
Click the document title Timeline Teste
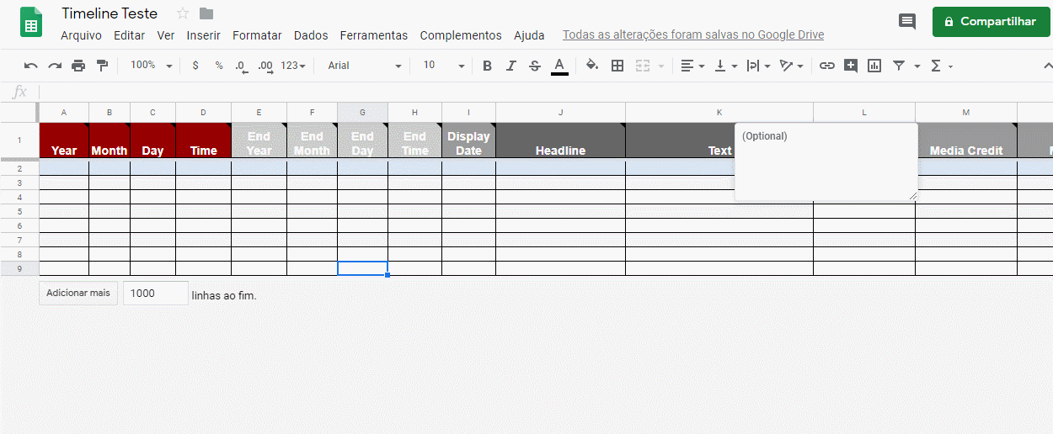tap(110, 13)
